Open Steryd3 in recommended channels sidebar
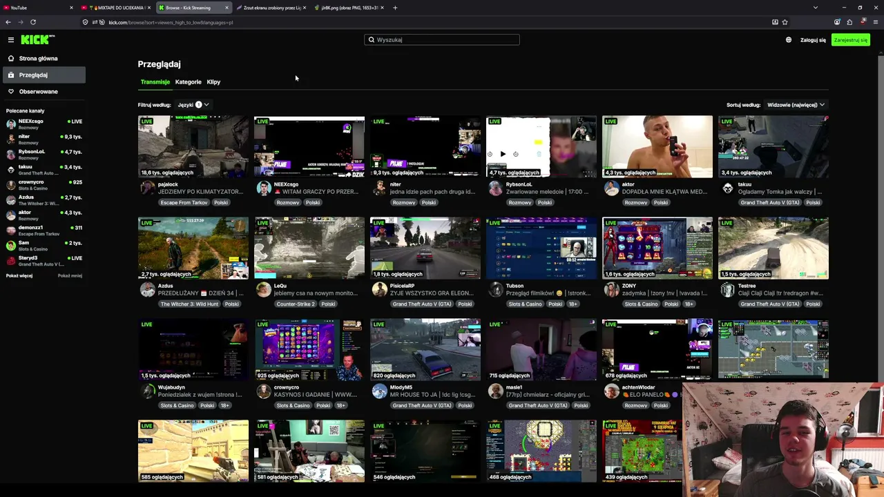The width and height of the screenshot is (884, 497). click(43, 261)
